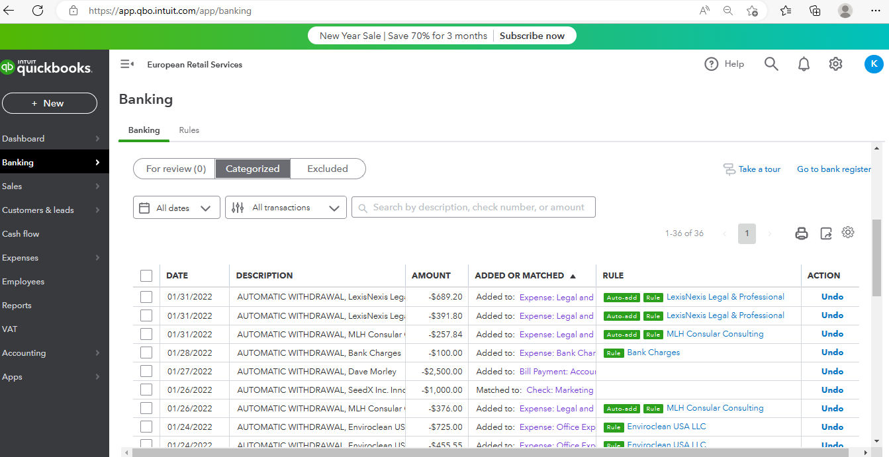Expand the Customers & leads chevron
The height and width of the screenshot is (457, 889).
[x=97, y=210]
